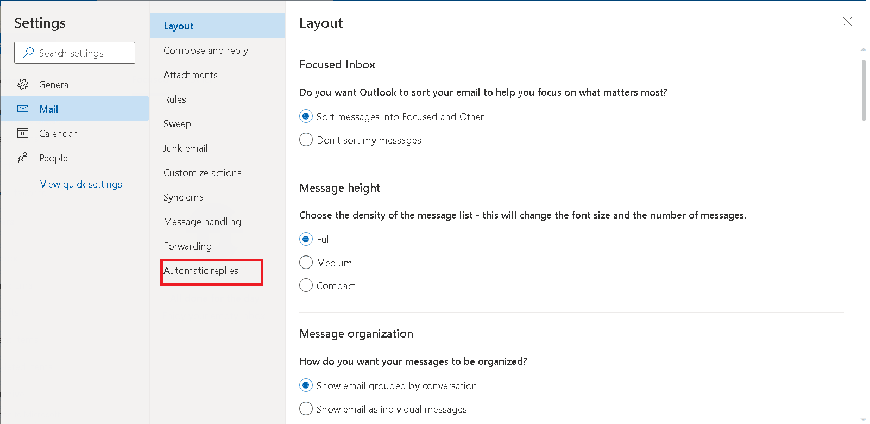Click the Message organization heading
The image size is (870, 424).
pos(356,333)
